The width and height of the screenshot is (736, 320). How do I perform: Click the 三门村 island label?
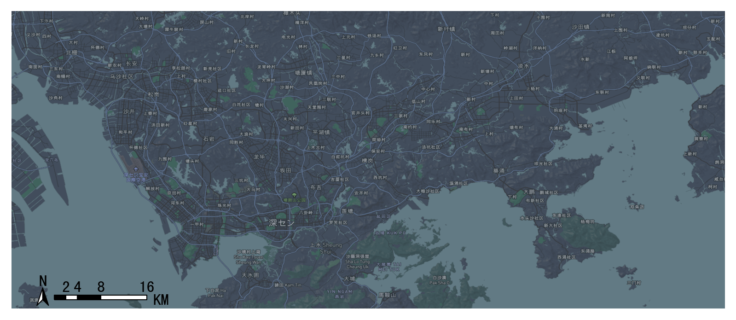(x=634, y=283)
